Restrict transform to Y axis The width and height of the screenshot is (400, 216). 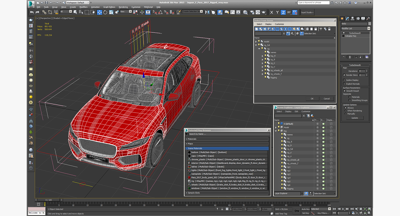(277, 12)
